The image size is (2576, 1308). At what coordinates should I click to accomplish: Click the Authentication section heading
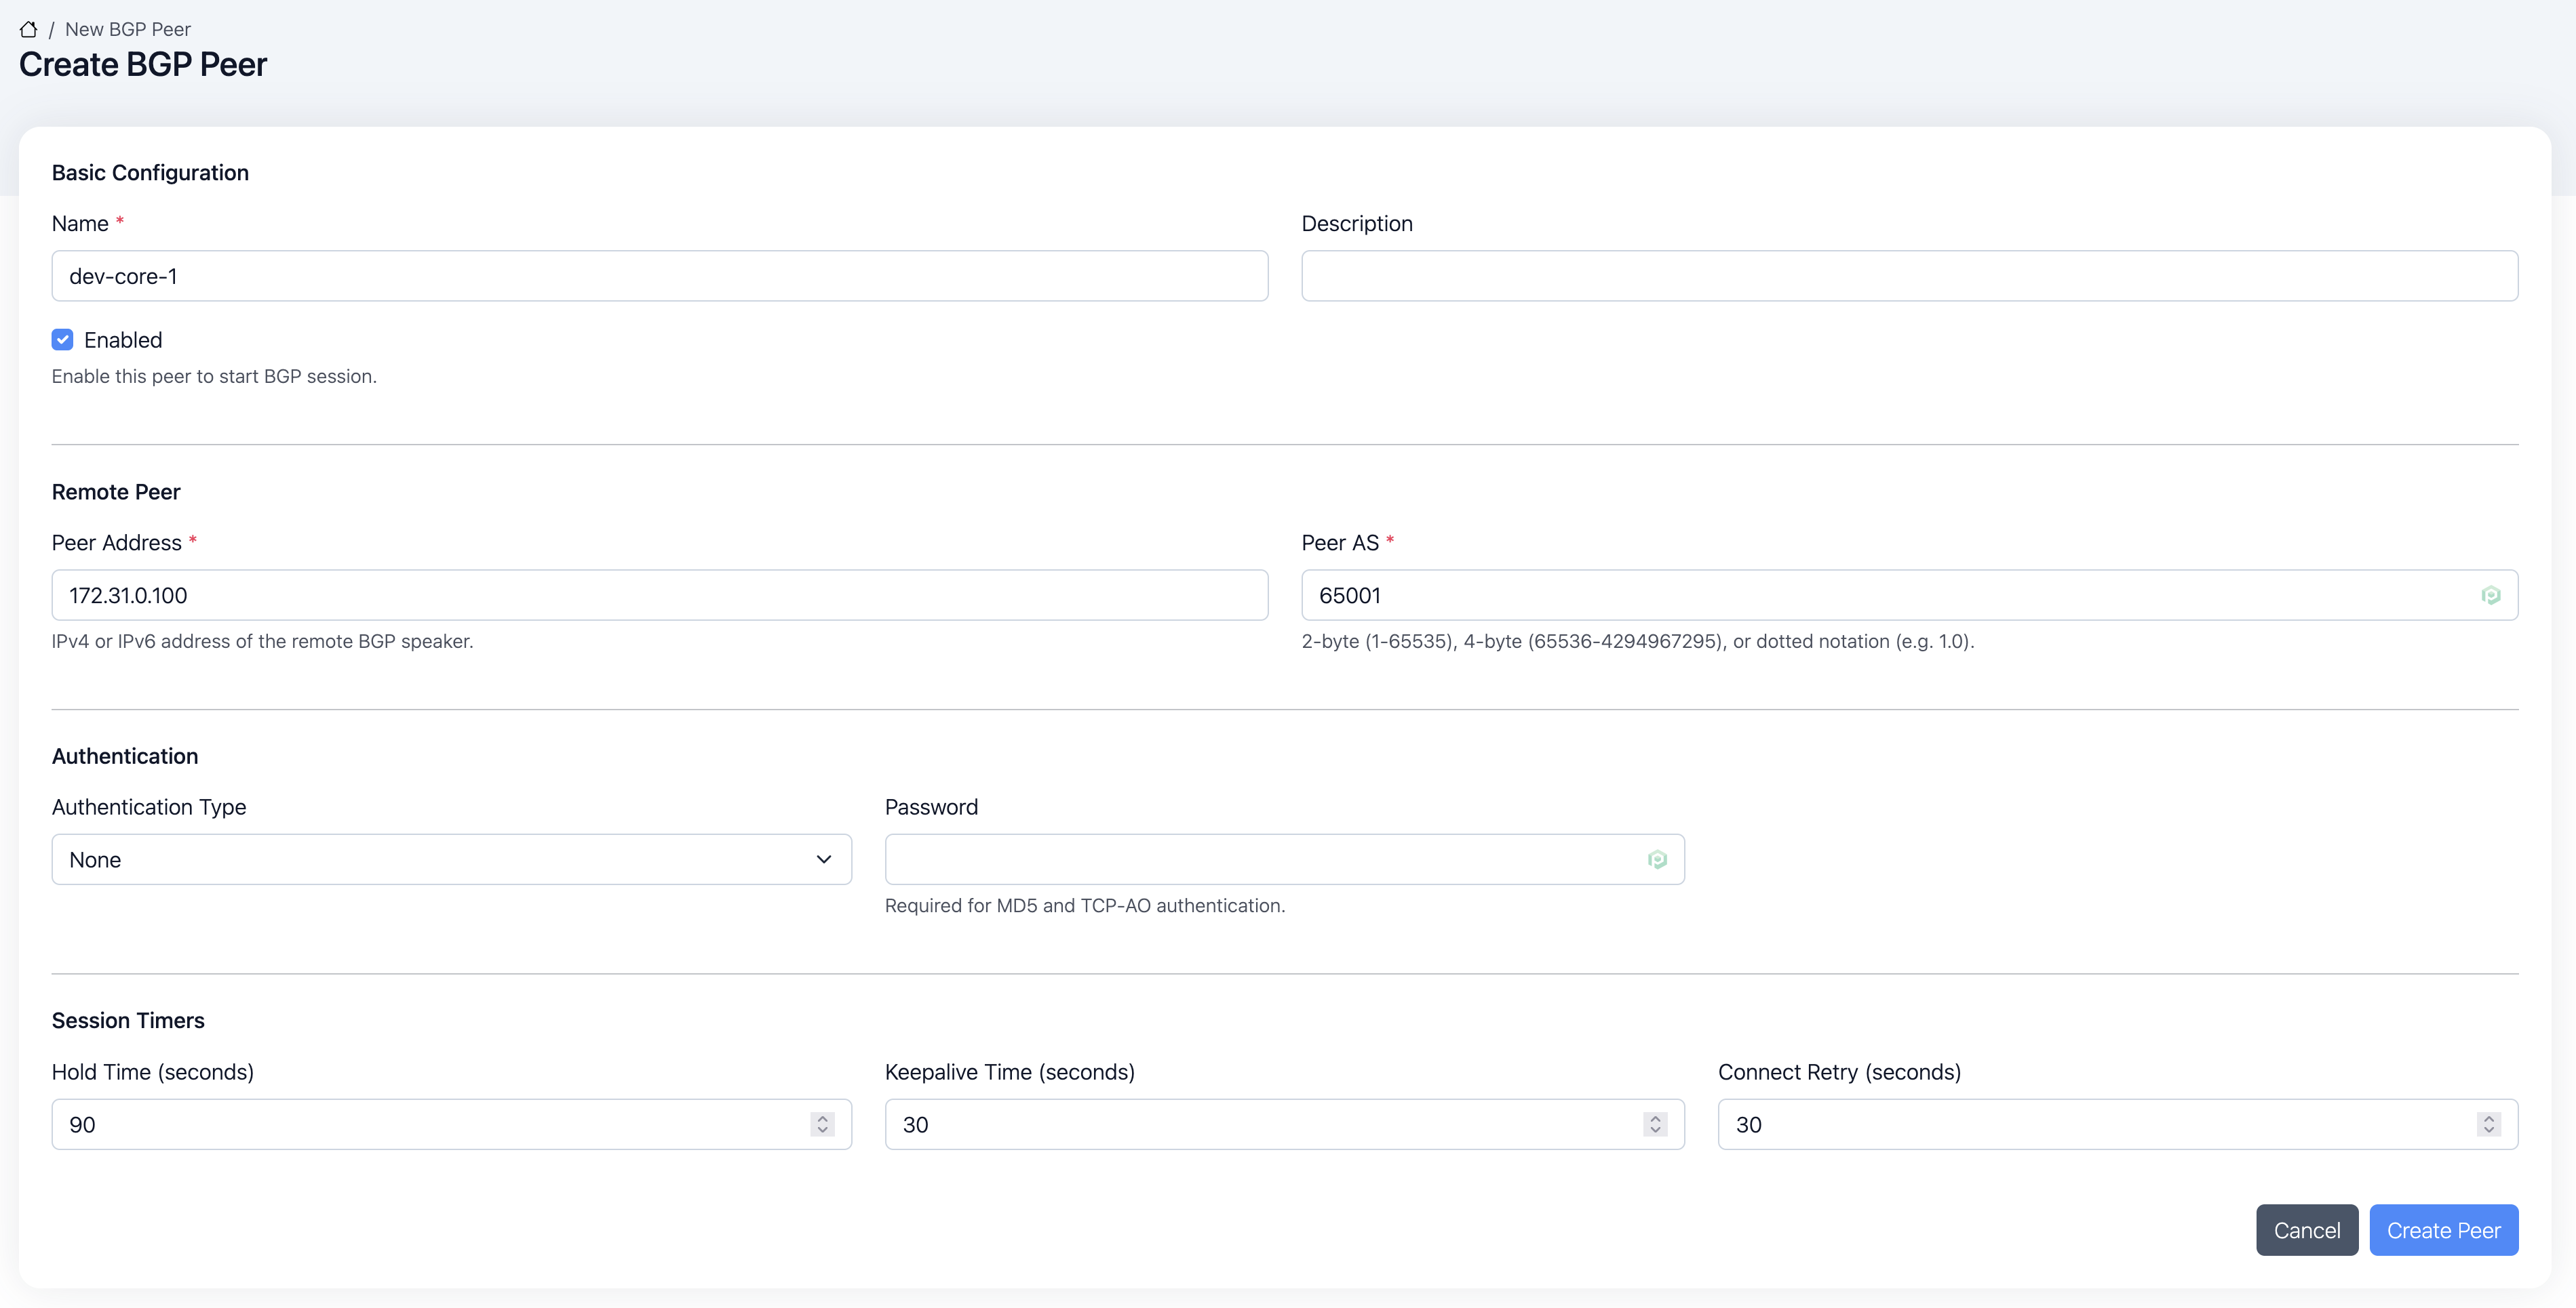[x=125, y=756]
